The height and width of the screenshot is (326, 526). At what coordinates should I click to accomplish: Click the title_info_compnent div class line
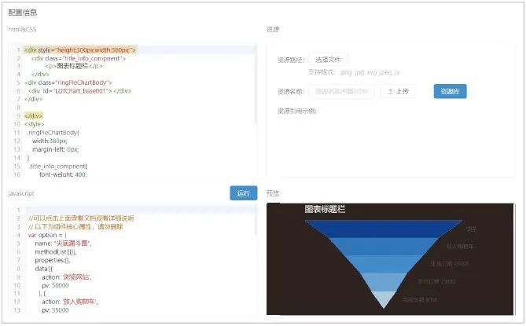pyautogui.click(x=79, y=58)
